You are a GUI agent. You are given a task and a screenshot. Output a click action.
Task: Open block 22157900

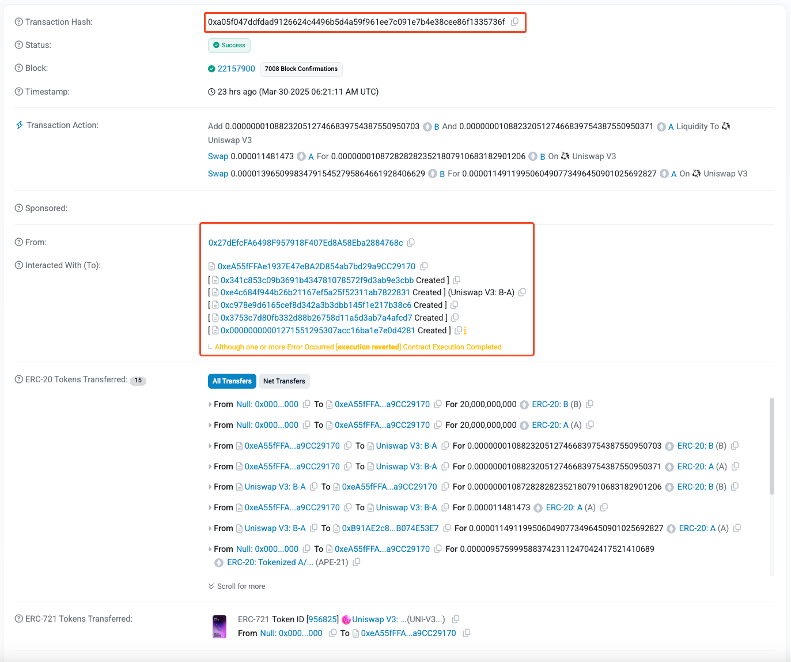[x=236, y=68]
